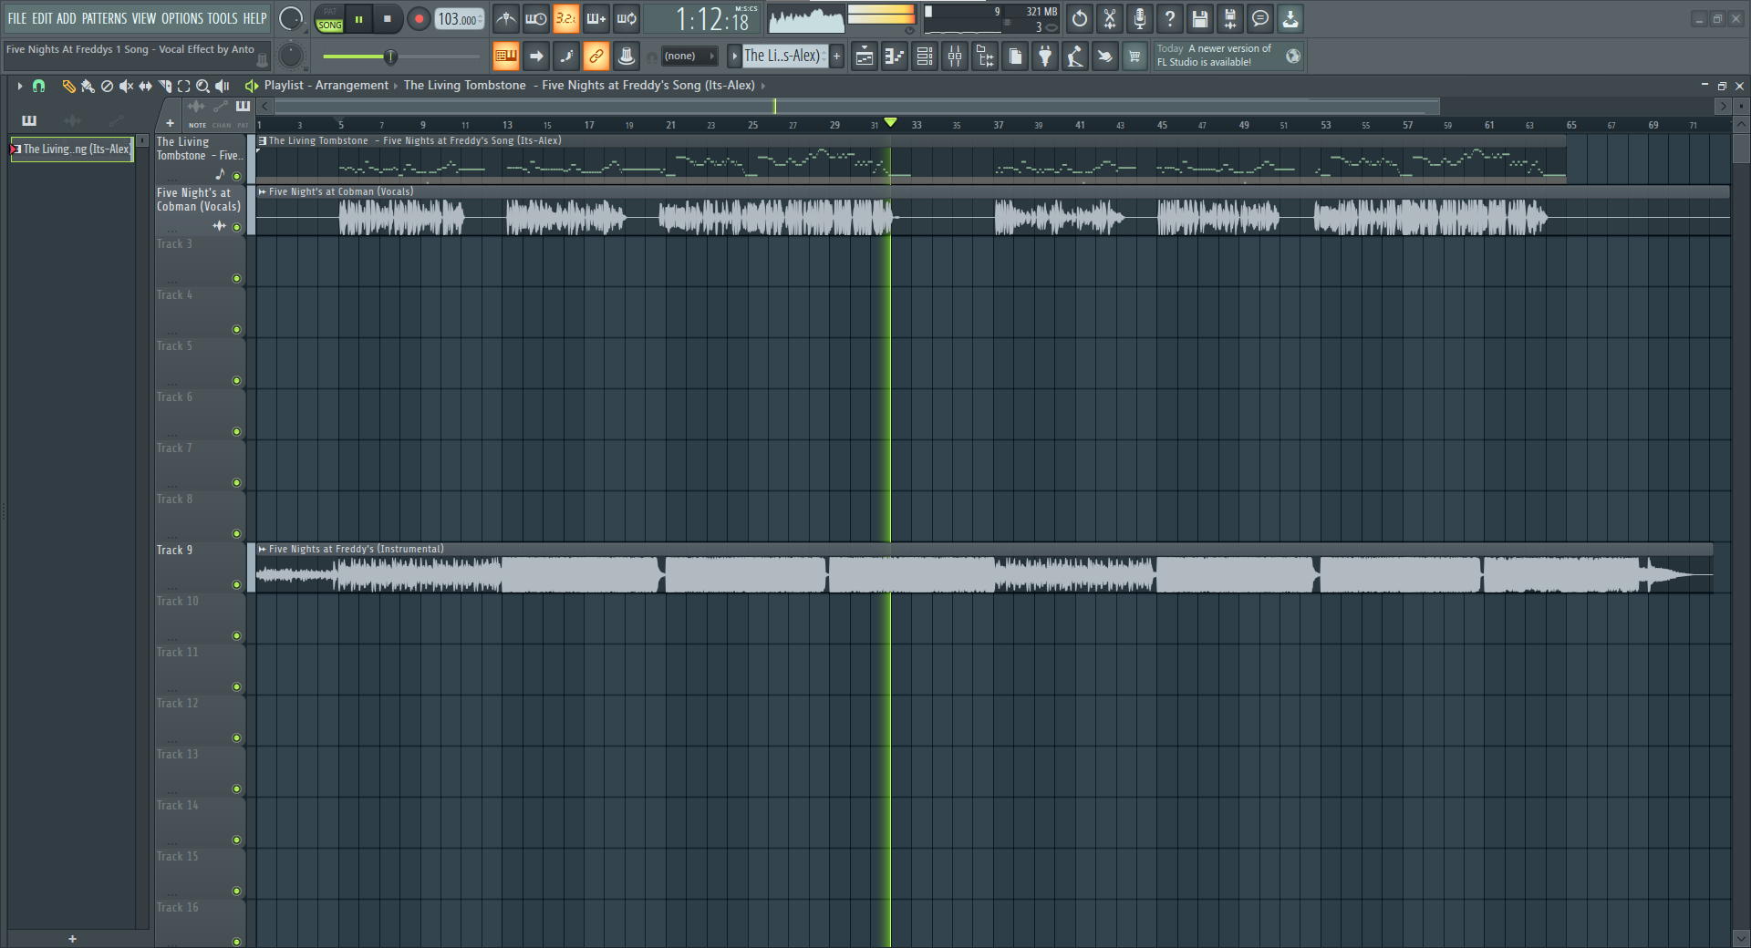Toggle wait for input to start
This screenshot has width=1751, height=948.
[x=535, y=18]
